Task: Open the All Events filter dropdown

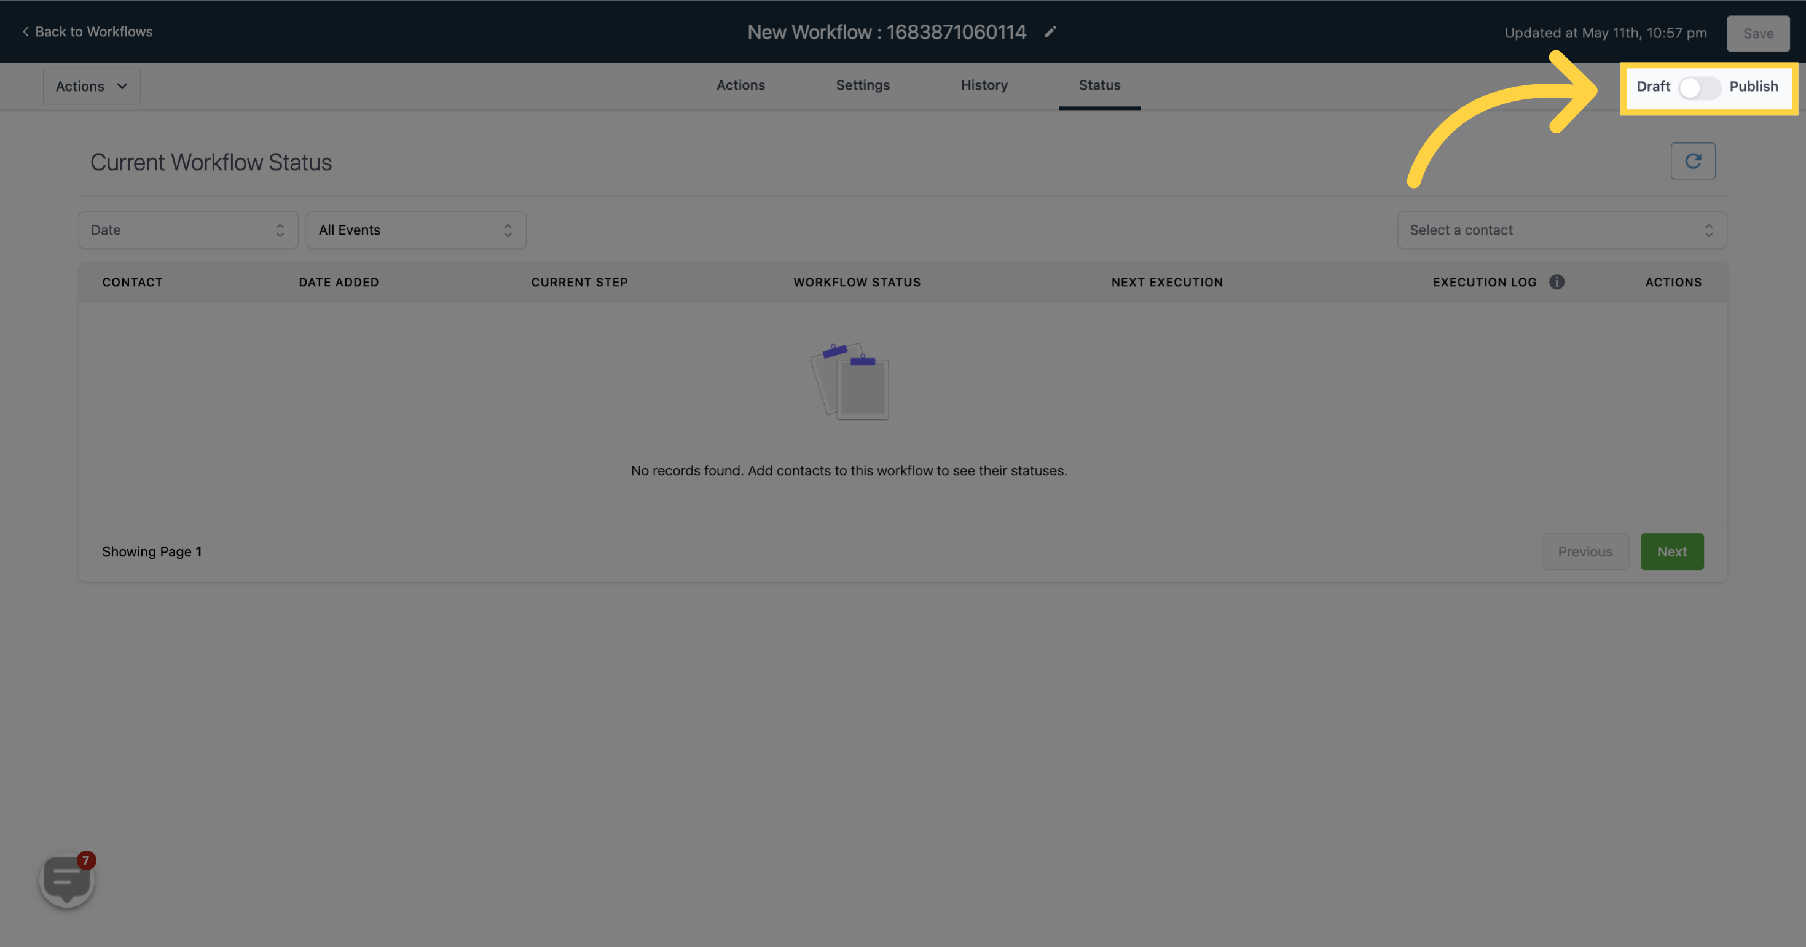Action: coord(415,229)
